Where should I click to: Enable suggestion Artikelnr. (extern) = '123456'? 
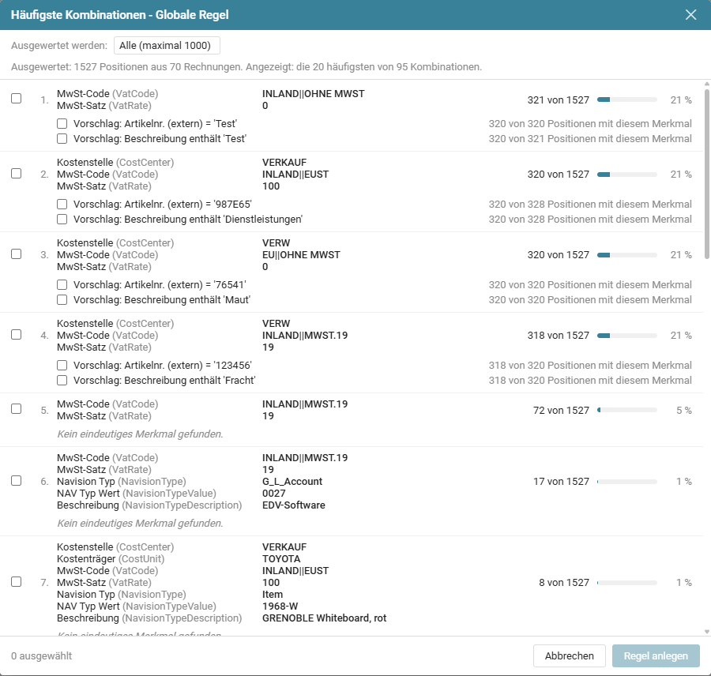[62, 366]
